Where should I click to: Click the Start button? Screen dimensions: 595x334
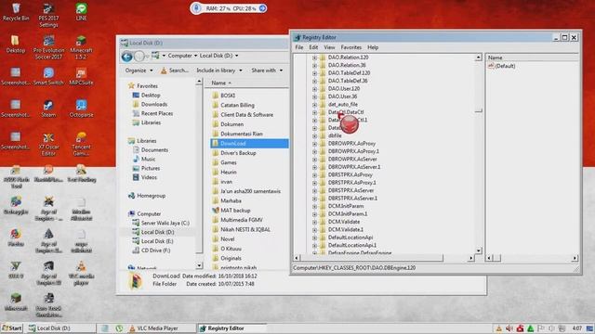[12, 328]
